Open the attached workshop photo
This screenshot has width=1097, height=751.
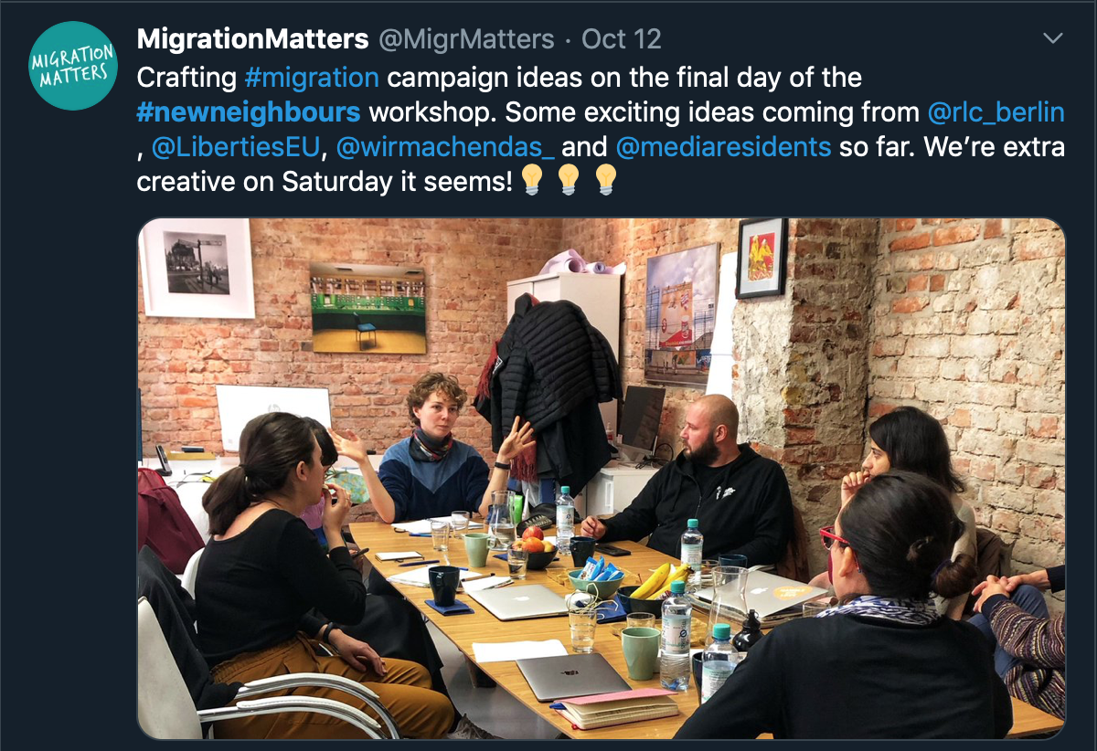click(601, 478)
